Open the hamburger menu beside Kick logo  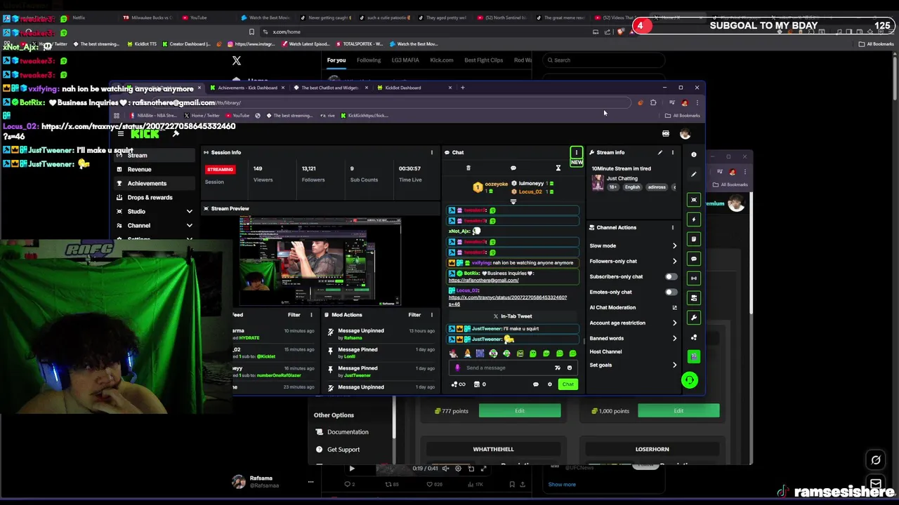121,134
